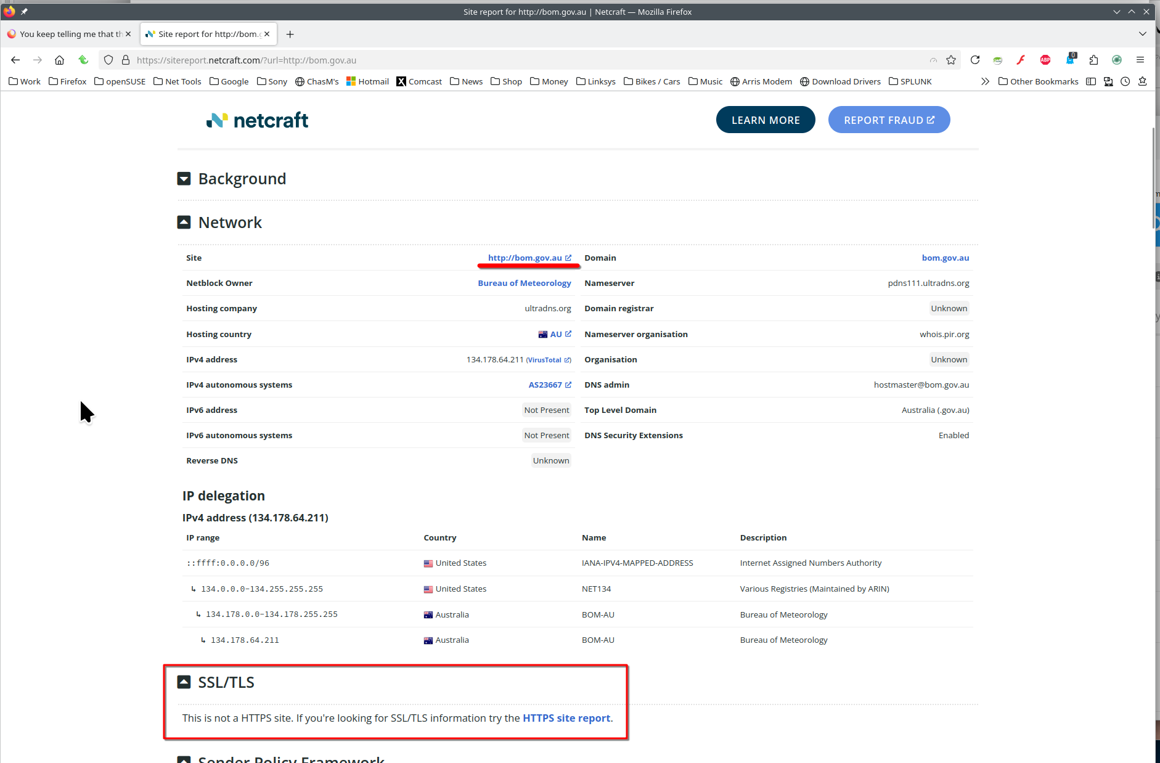This screenshot has width=1160, height=763.
Task: Open the Work bookmarks folder
Action: click(25, 81)
